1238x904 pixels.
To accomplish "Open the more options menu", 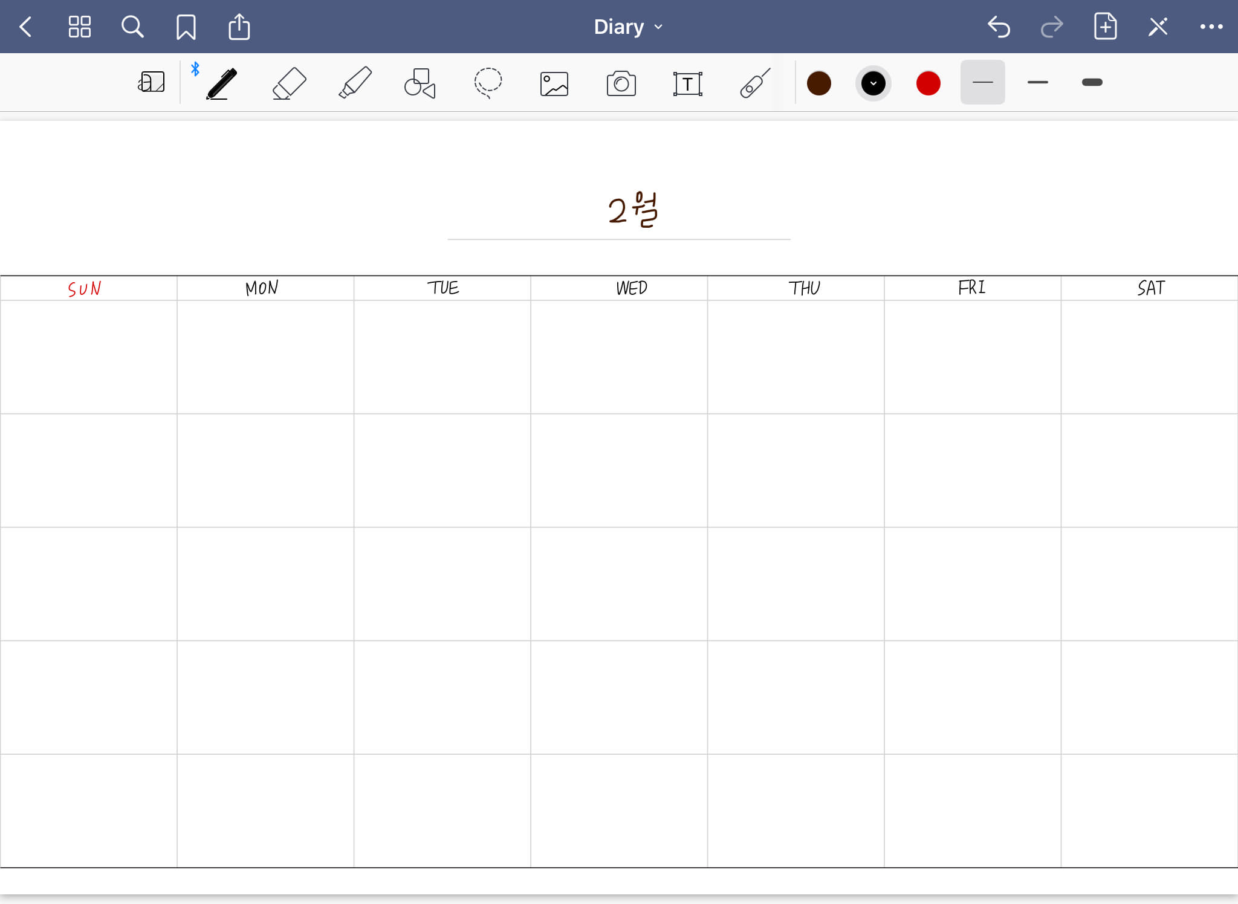I will click(1211, 27).
